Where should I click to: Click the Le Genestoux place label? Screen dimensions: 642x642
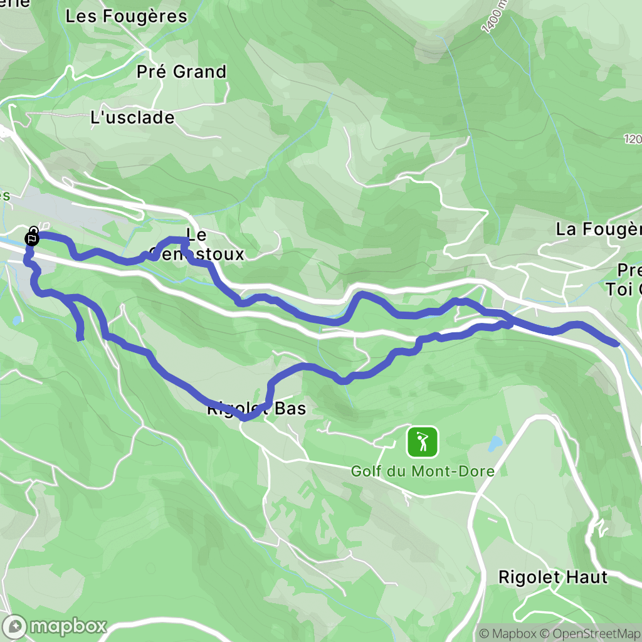(196, 245)
